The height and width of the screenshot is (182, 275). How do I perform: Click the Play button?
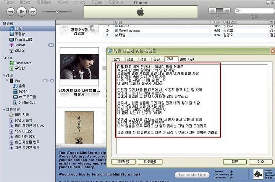click(x=21, y=12)
